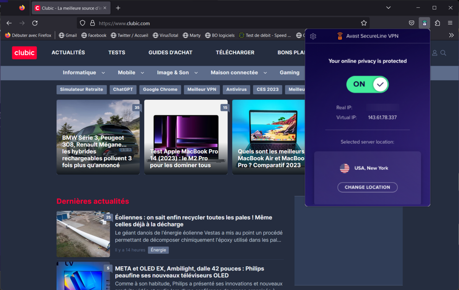Open Marty bookmark
This screenshot has height=290, width=459.
[x=192, y=35]
